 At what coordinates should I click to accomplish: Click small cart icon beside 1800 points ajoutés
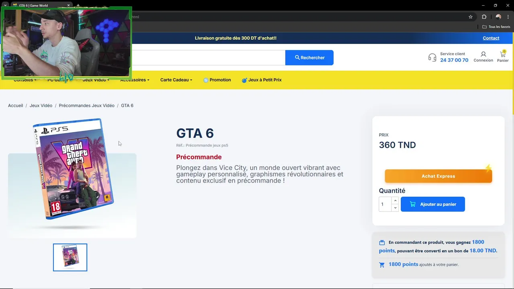[x=382, y=265]
